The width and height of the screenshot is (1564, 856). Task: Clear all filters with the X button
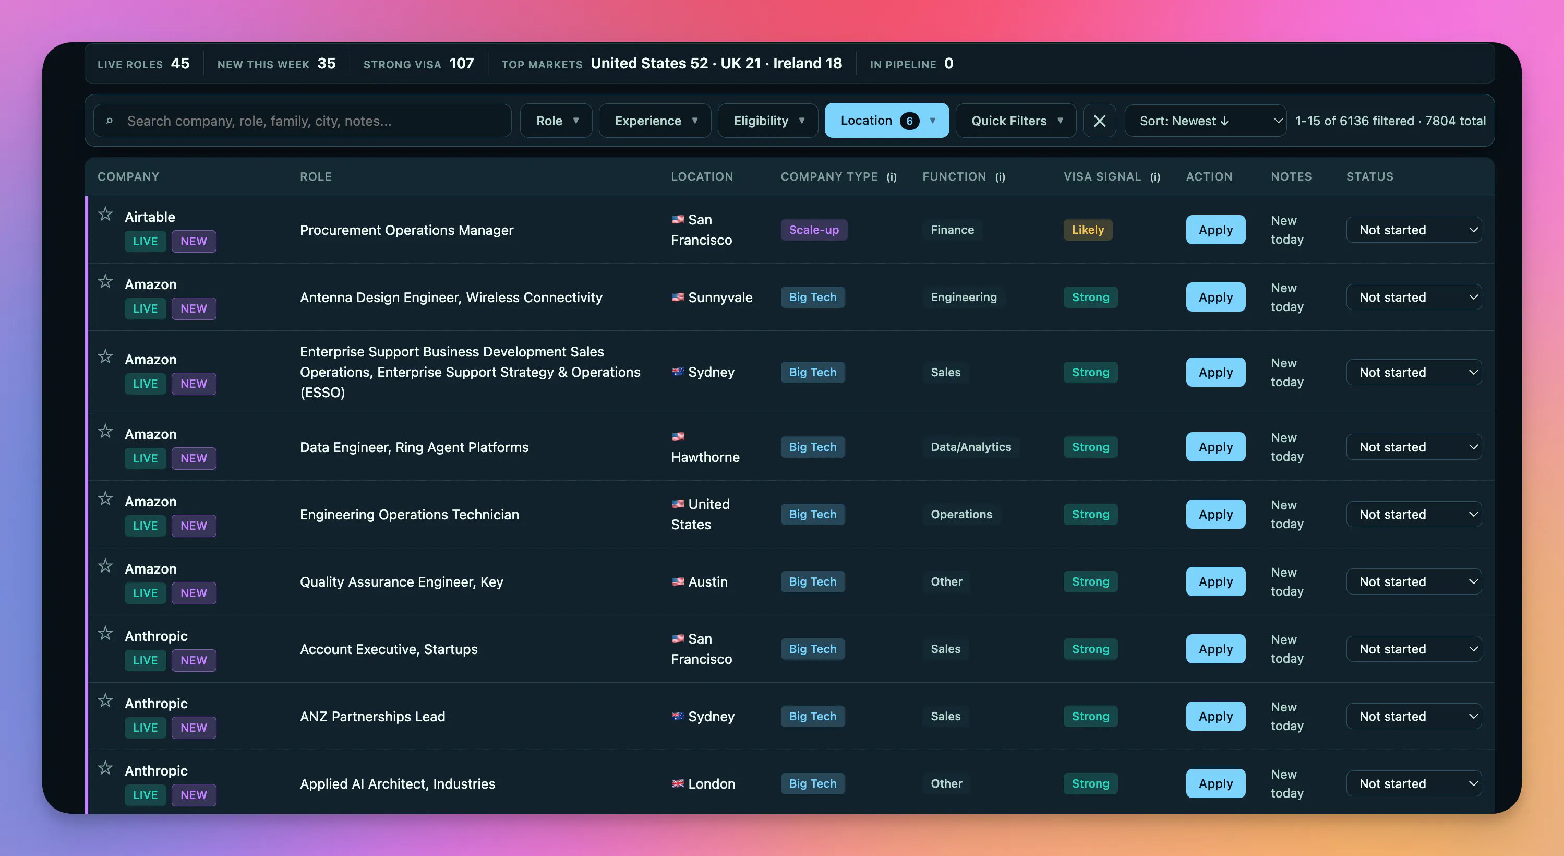pos(1100,121)
